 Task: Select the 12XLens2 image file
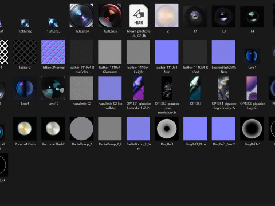click(25, 23)
